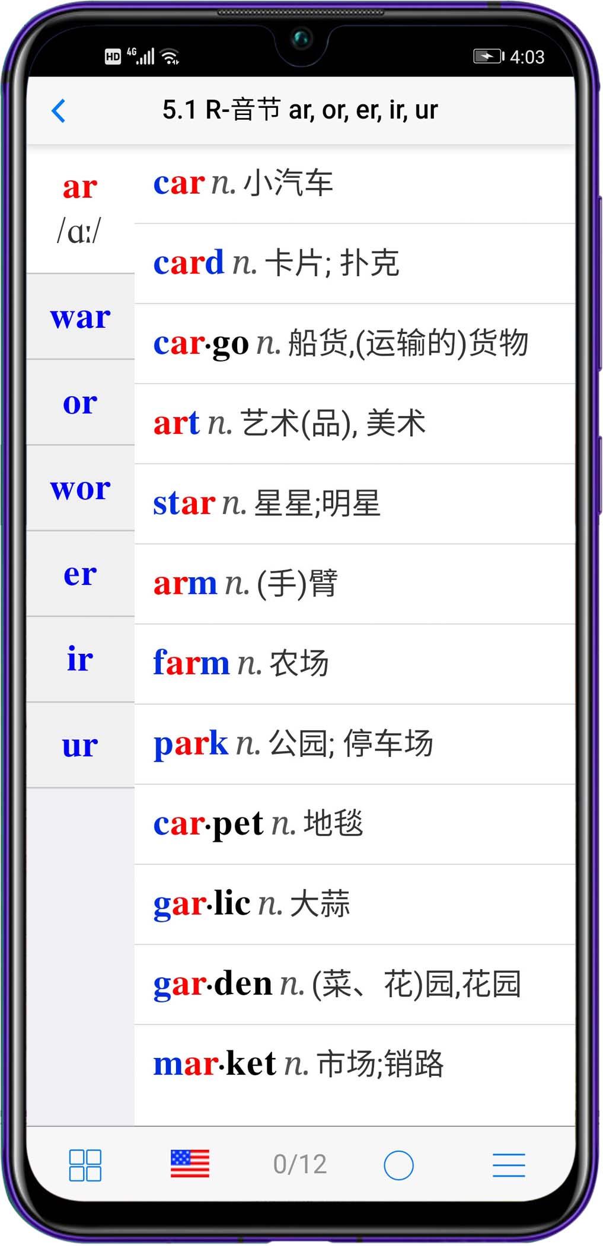This screenshot has width=603, height=1246.
Task: Tap the circle icon in bottom bar
Action: click(x=398, y=1165)
